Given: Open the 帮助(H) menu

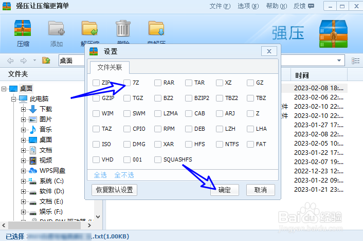Looking at the screenshot, I should 276,6.
